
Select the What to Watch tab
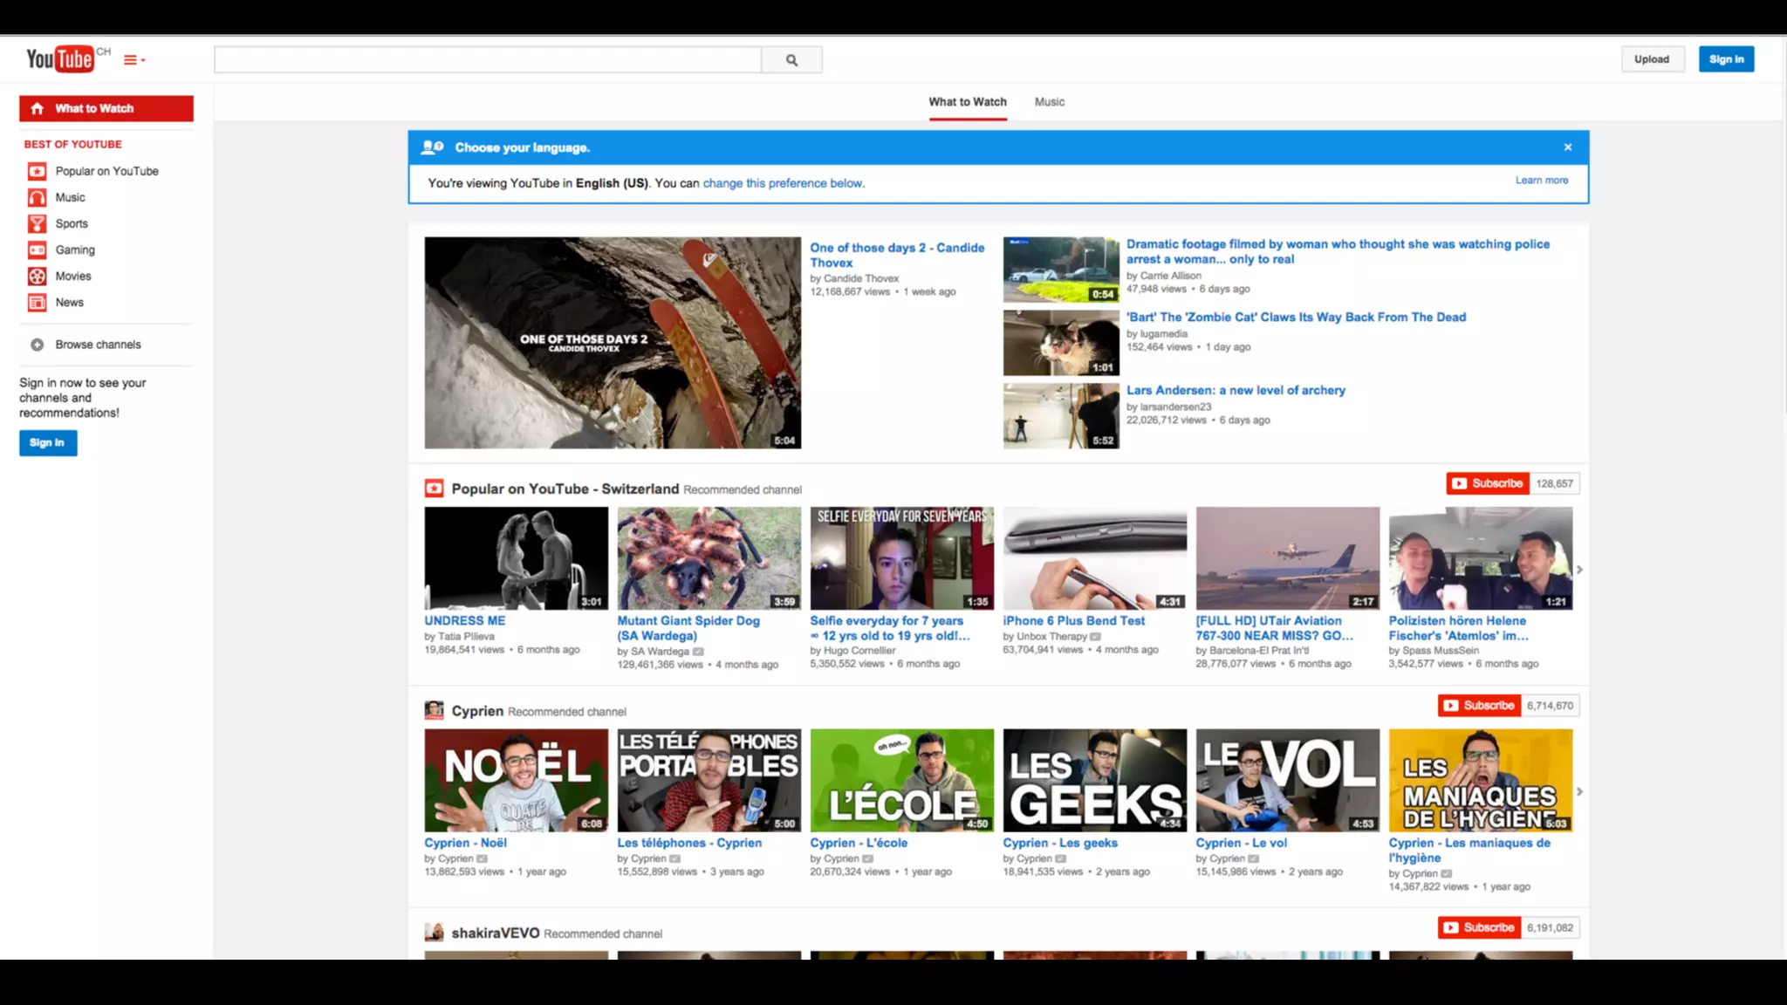(967, 102)
